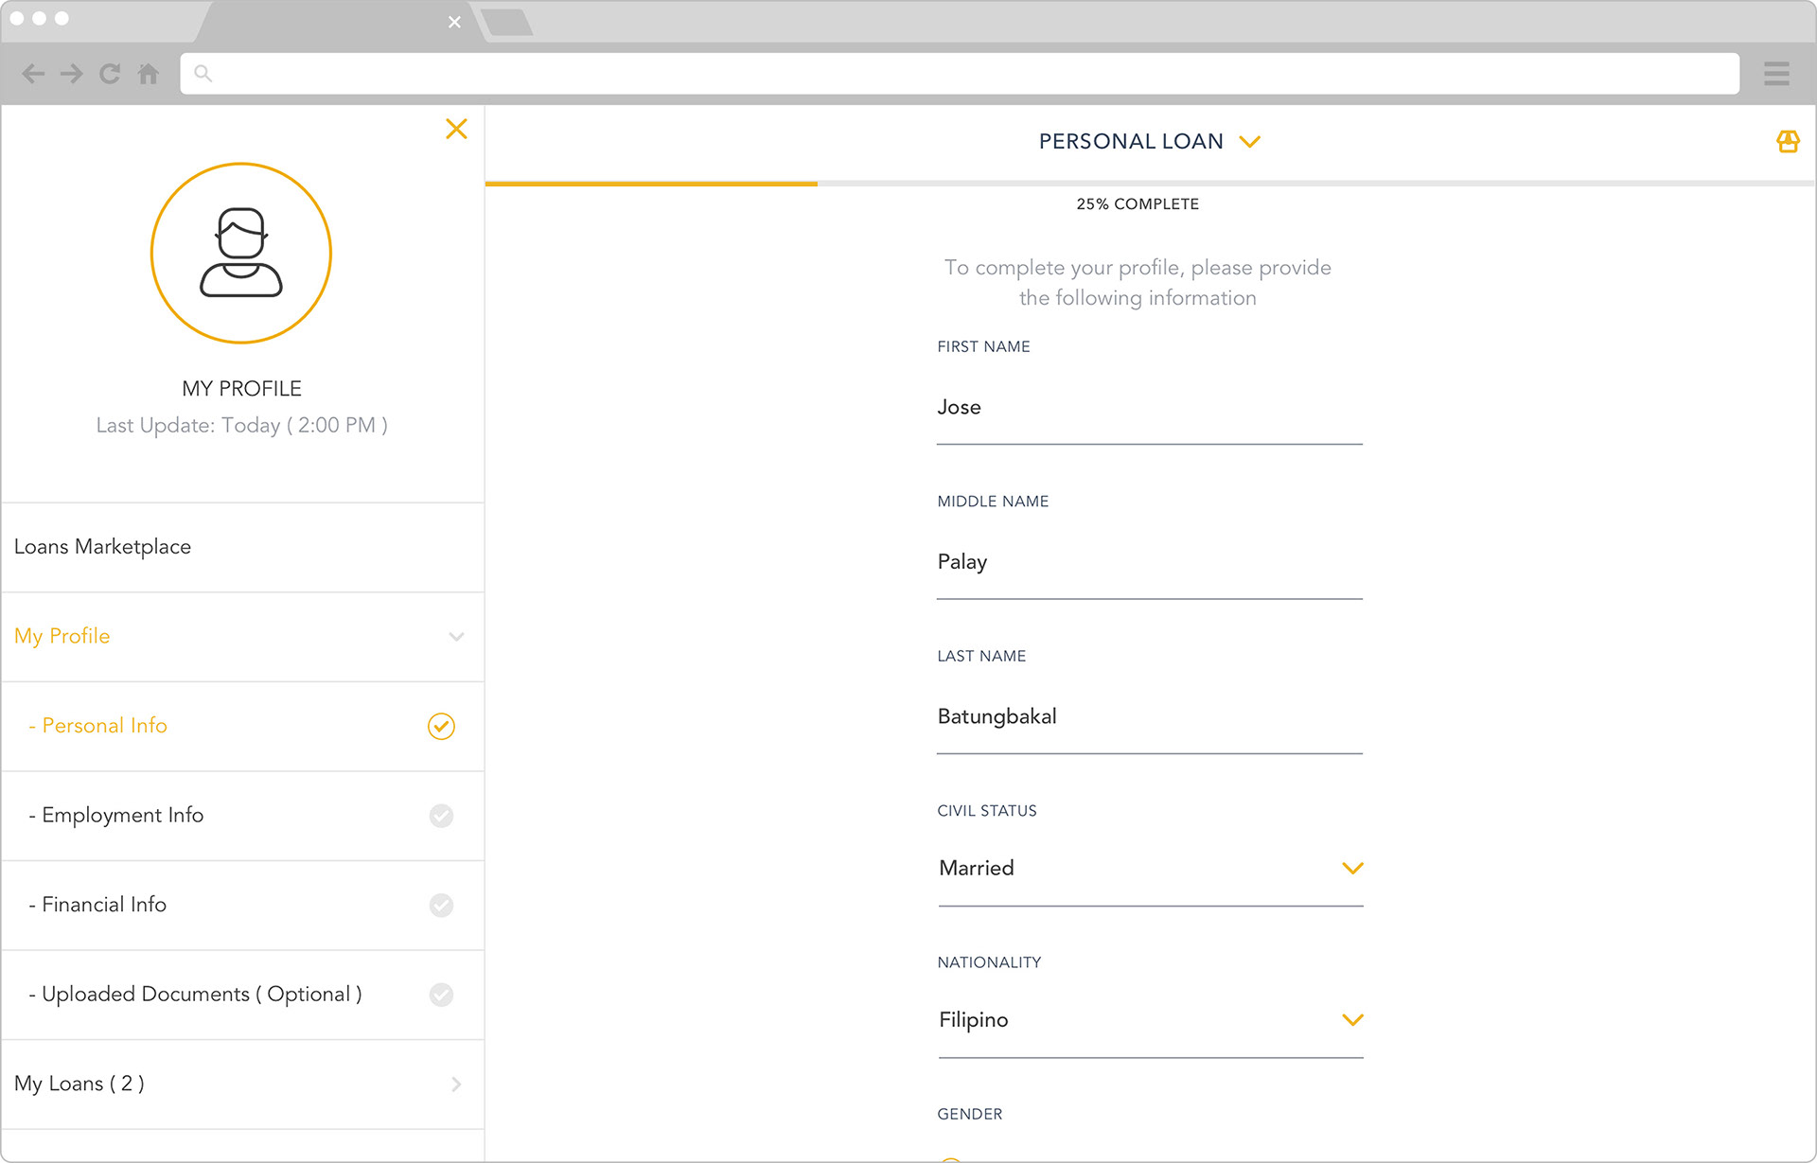Close the current browser tab
This screenshot has width=1817, height=1163.
click(x=454, y=22)
